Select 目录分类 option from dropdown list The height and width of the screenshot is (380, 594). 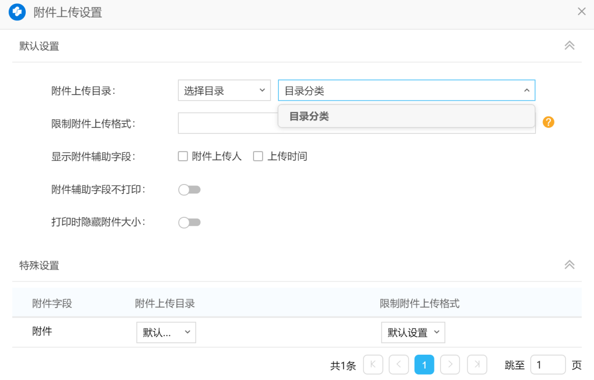pos(309,117)
